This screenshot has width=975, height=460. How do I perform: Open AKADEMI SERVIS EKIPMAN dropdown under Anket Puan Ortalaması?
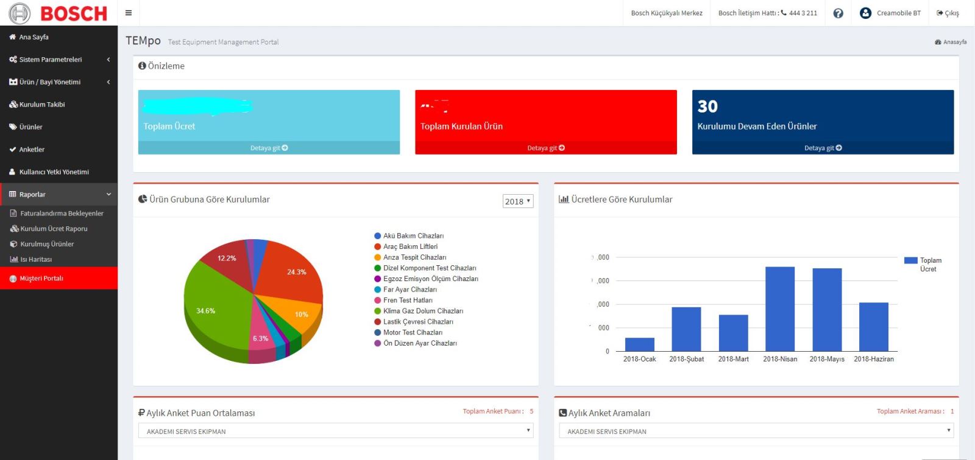(x=336, y=431)
